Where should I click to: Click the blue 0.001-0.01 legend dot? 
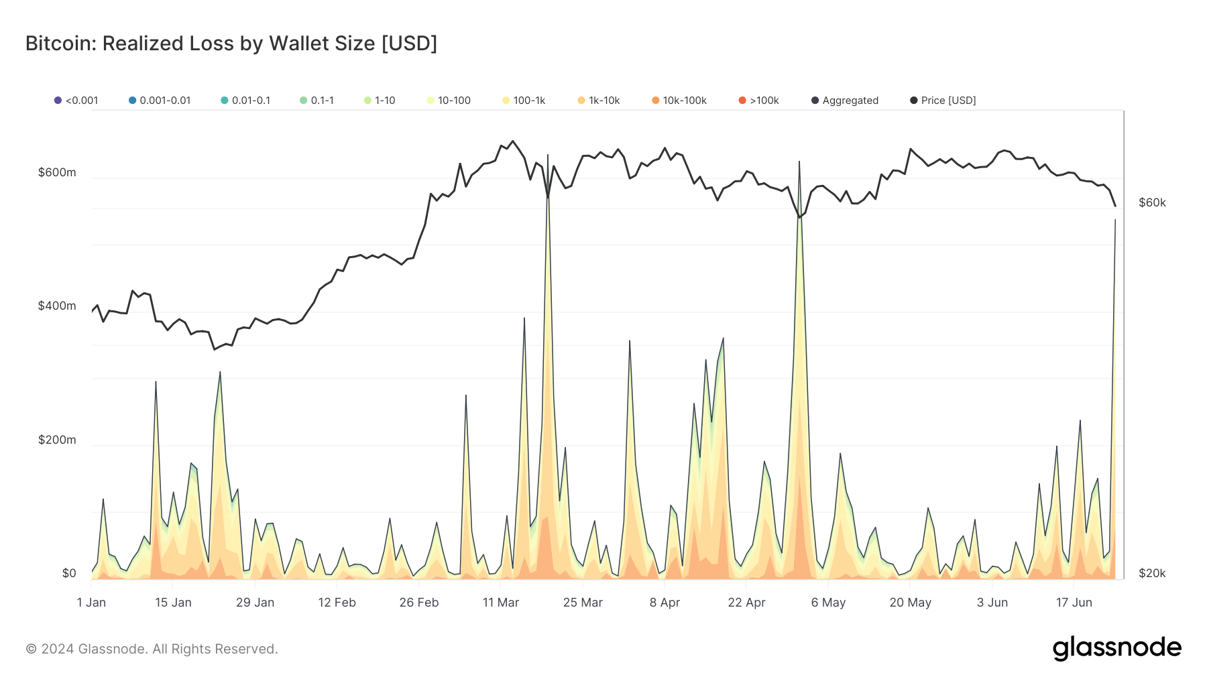(x=132, y=101)
